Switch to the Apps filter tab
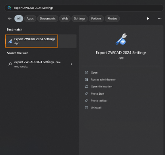This screenshot has width=165, height=155. tap(30, 19)
